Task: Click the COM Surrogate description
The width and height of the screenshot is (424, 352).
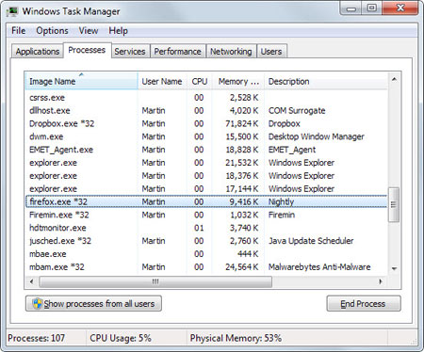Action: coord(297,110)
